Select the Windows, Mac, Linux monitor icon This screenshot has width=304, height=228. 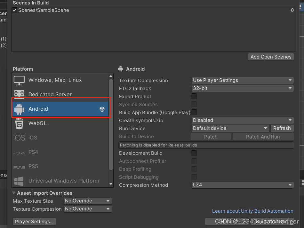(x=19, y=80)
